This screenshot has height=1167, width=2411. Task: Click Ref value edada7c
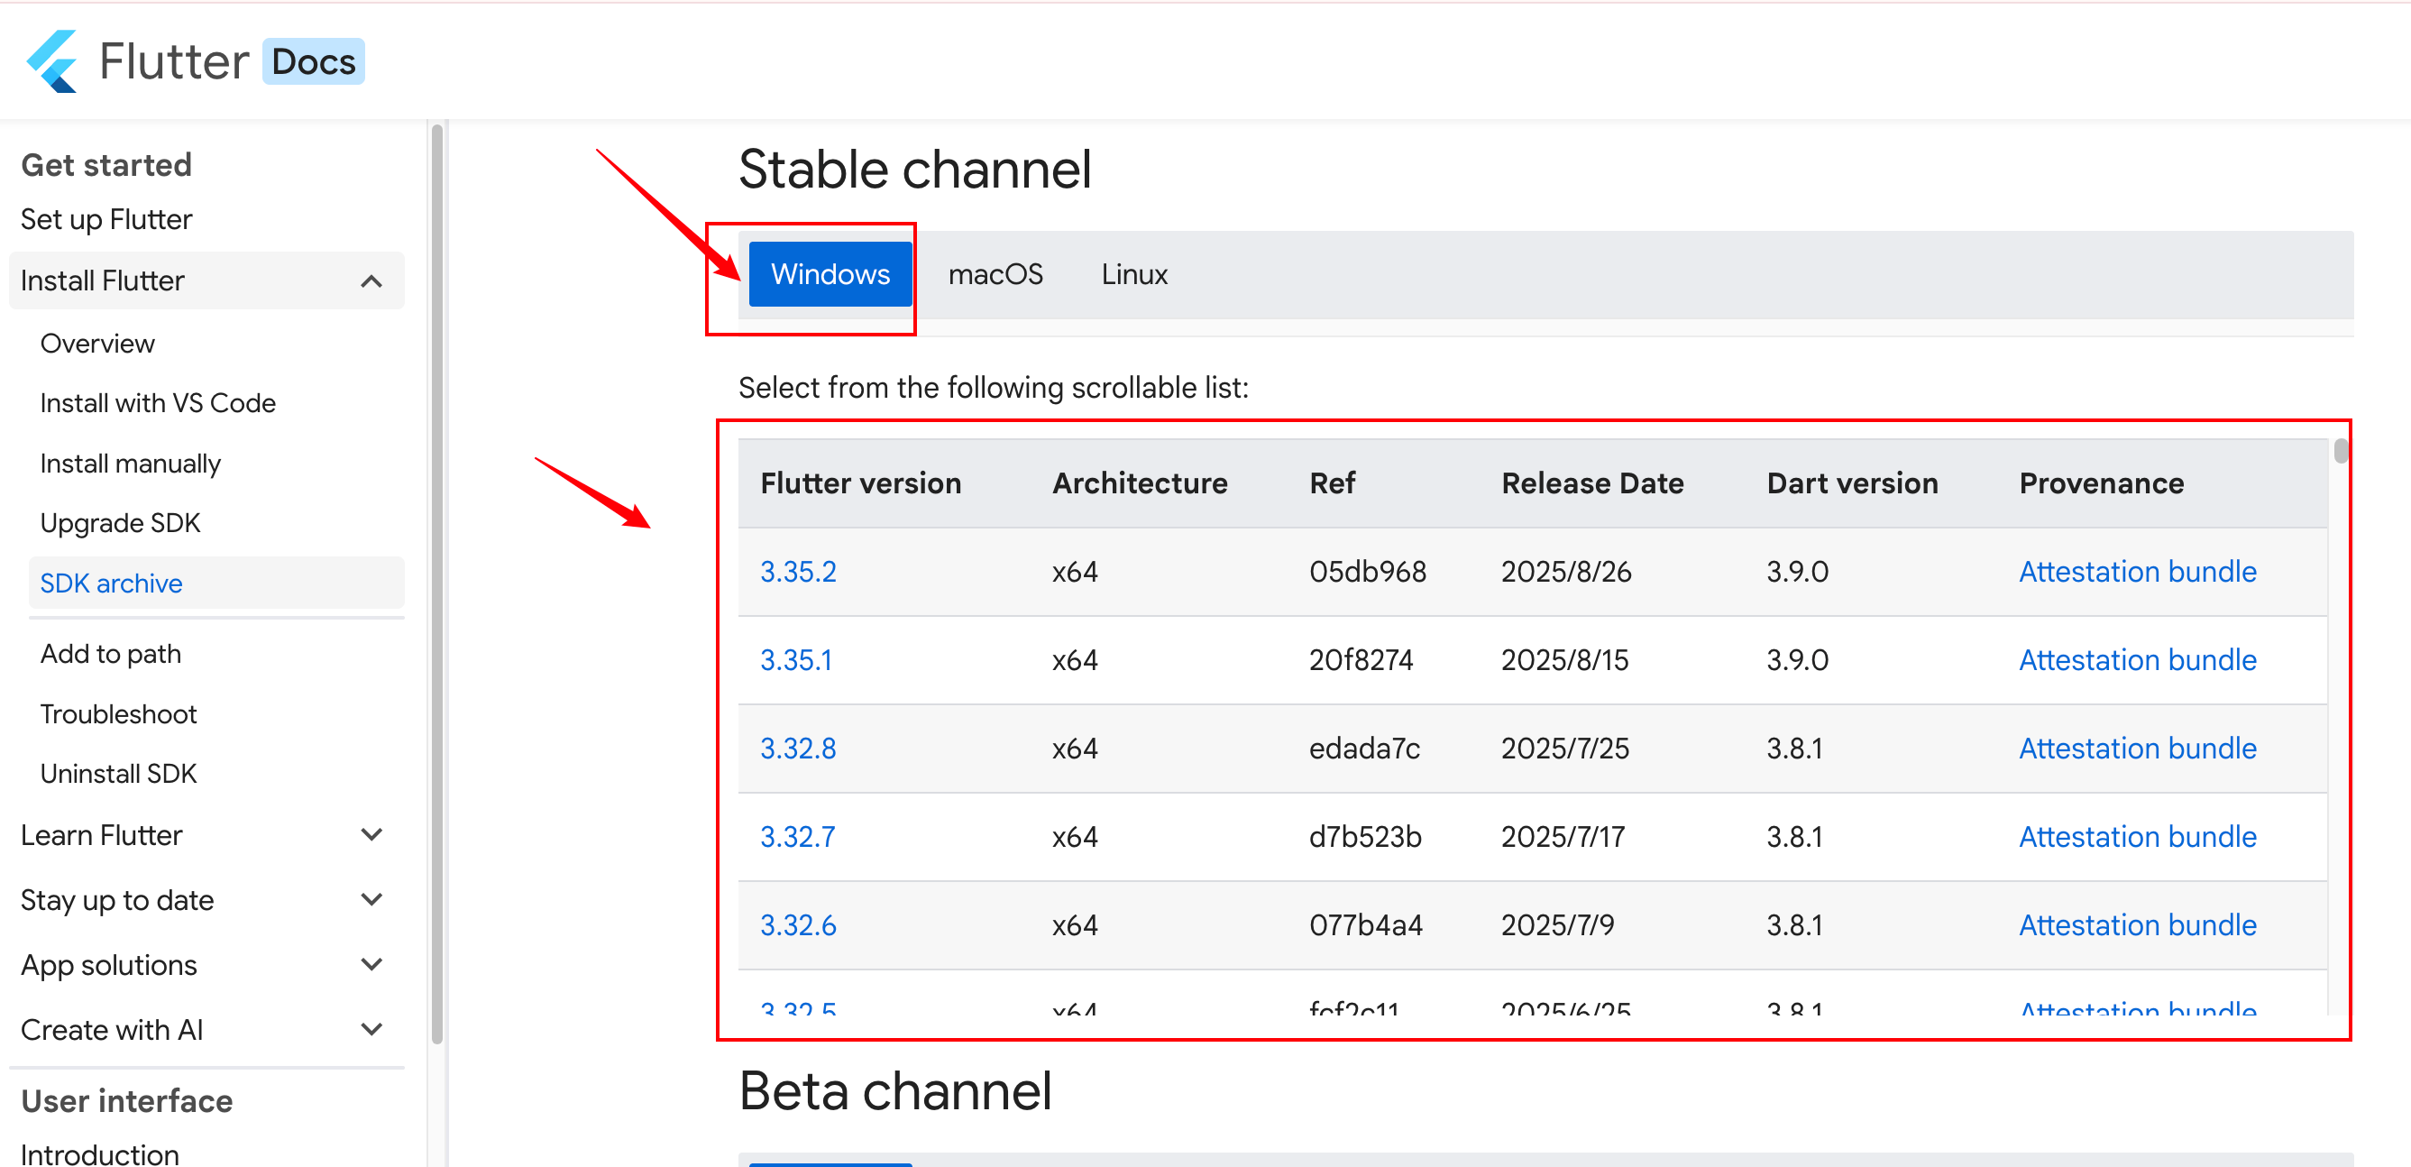tap(1363, 749)
